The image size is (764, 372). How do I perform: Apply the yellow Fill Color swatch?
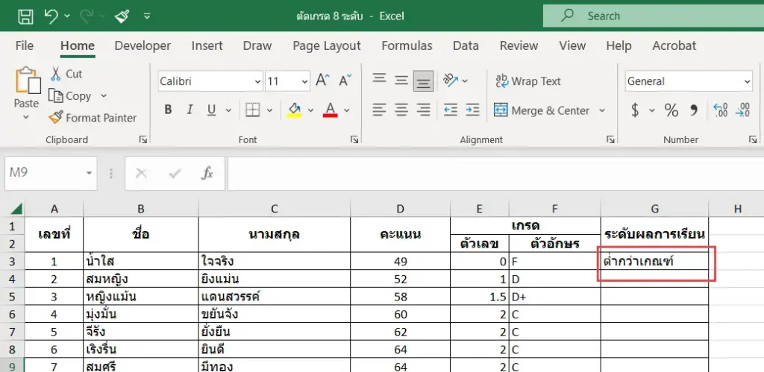[x=294, y=110]
